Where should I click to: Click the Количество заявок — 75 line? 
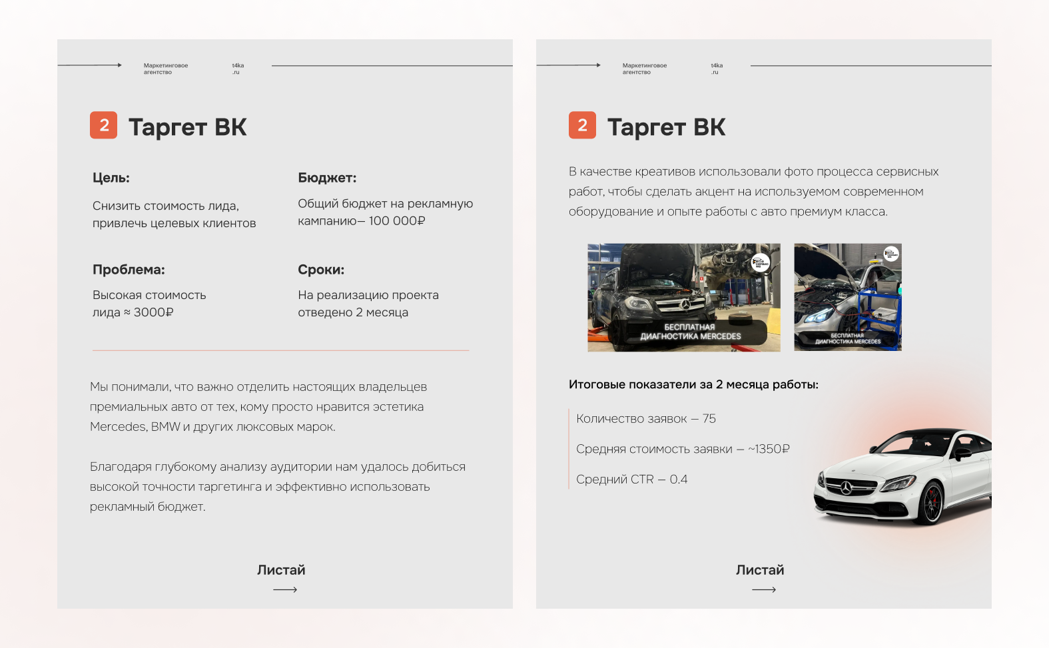[x=646, y=419]
